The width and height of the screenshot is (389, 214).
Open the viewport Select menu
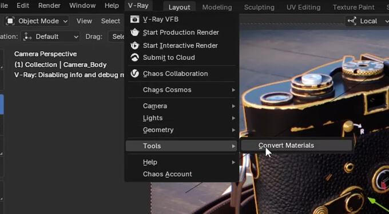tap(110, 21)
